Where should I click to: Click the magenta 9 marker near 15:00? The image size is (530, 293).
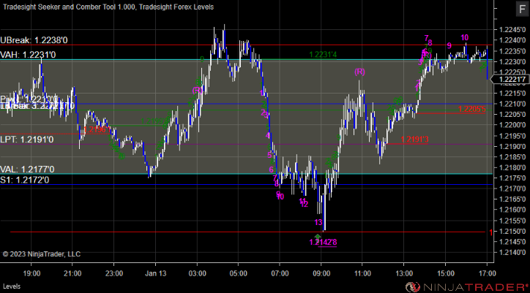point(449,45)
